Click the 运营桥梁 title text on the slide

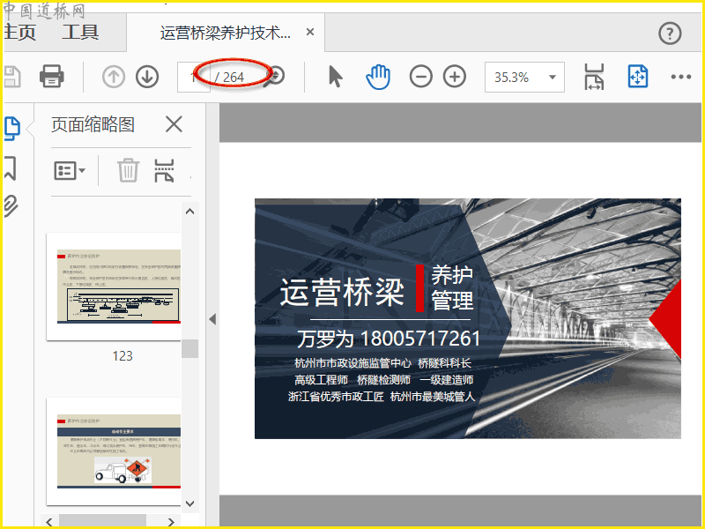coord(343,292)
